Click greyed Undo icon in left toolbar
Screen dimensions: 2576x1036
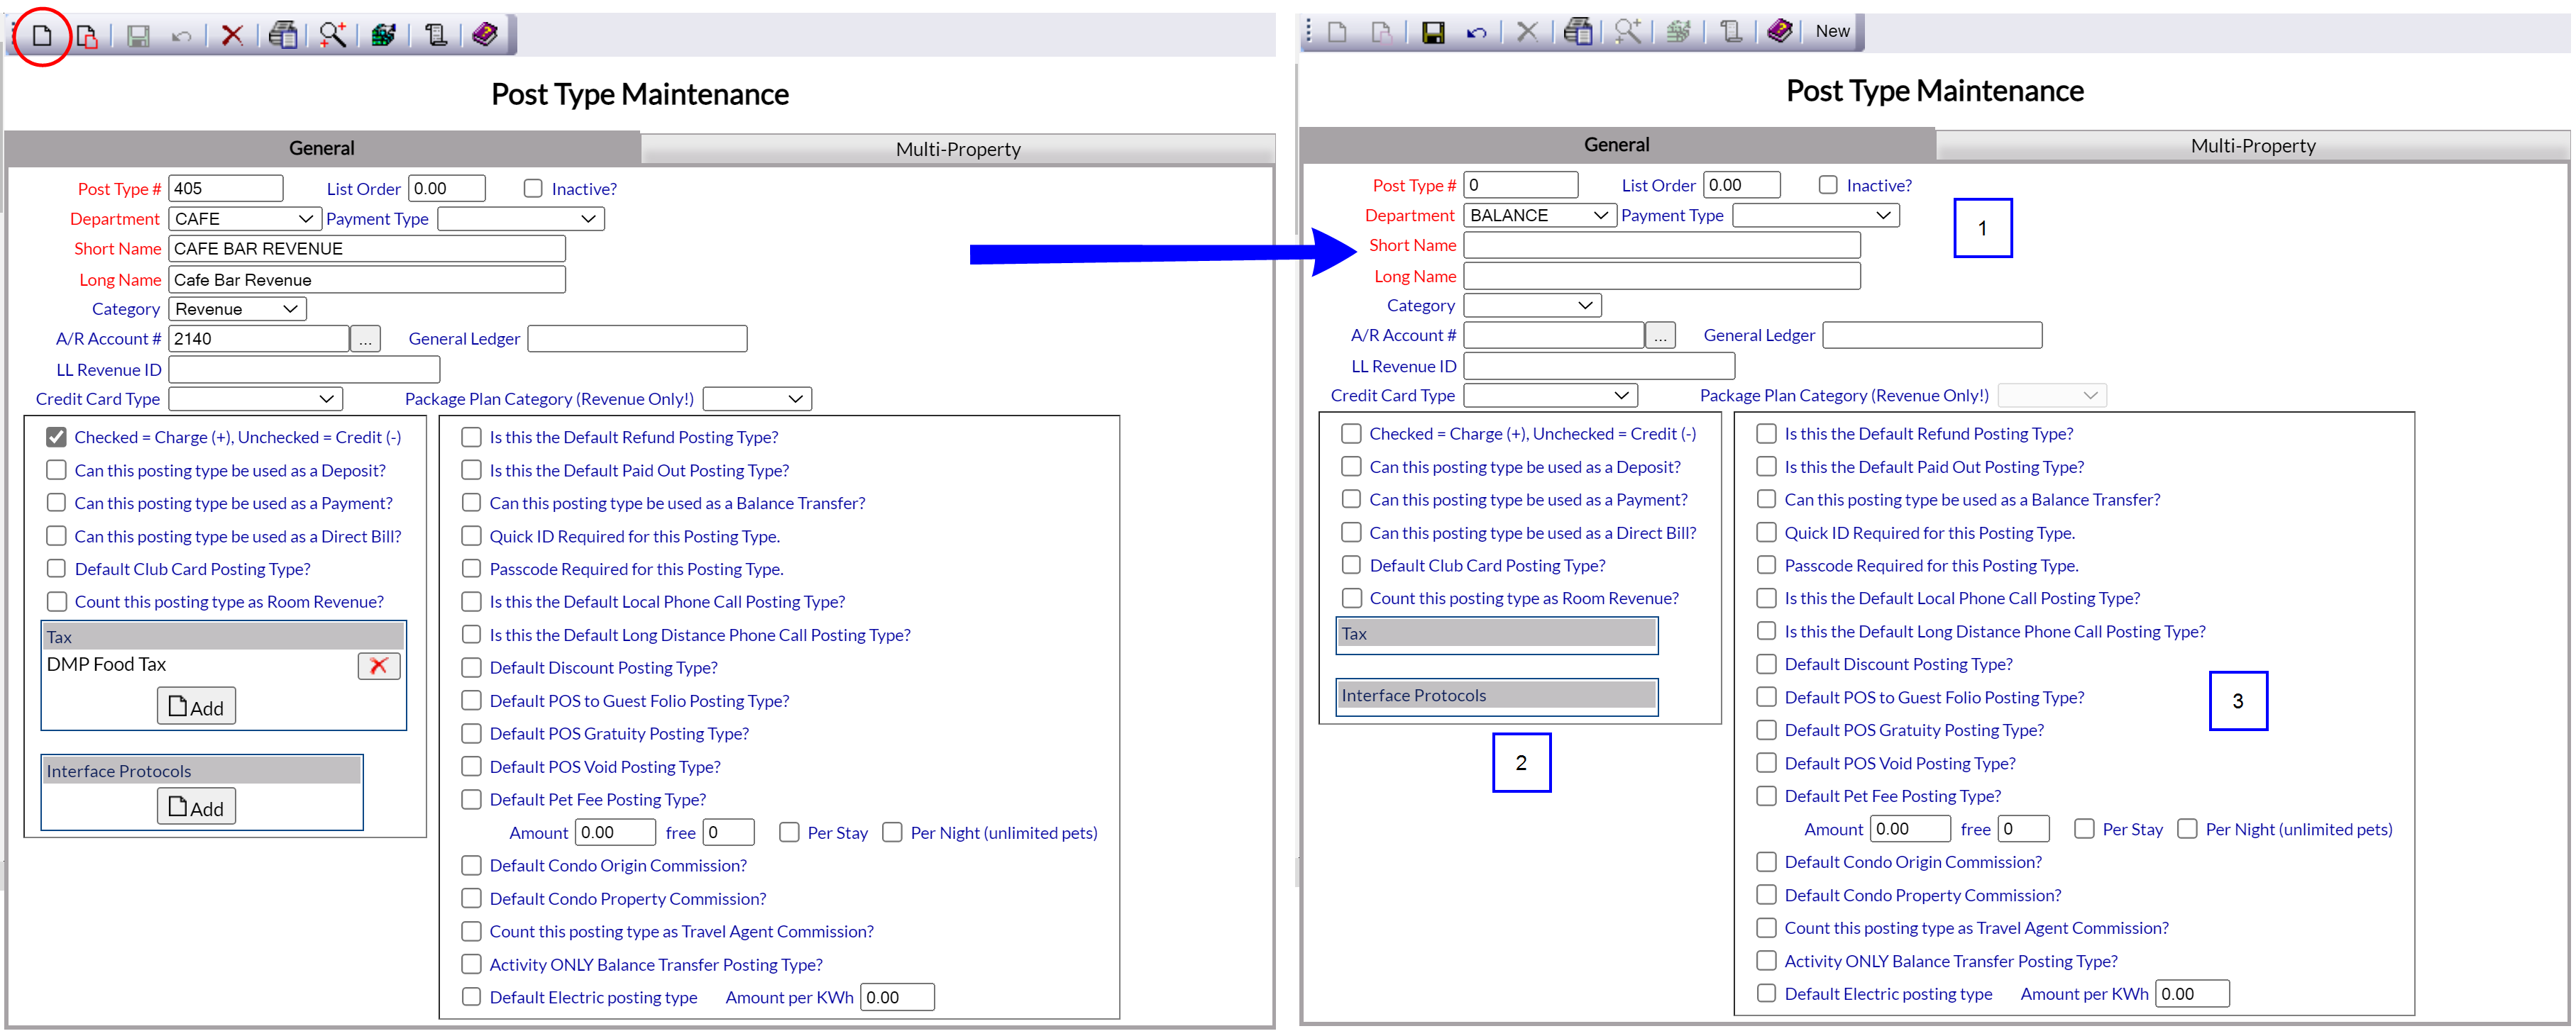pos(181,37)
